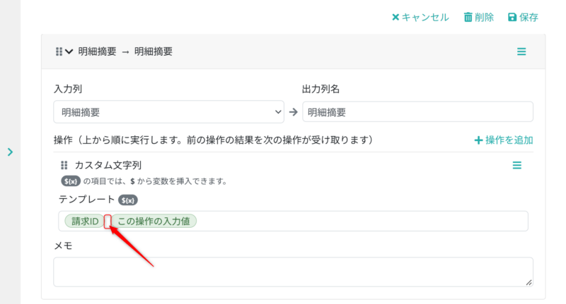This screenshot has width=566, height=304.
Task: Click ${x} badge in the hint text
Action: pos(70,181)
